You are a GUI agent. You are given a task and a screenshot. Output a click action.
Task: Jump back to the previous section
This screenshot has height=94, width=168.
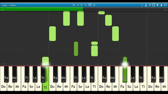[78, 5]
